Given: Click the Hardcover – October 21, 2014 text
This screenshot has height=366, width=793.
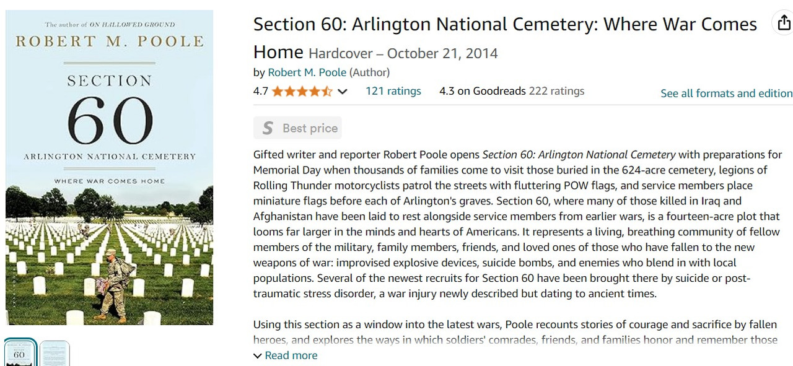Looking at the screenshot, I should coord(403,53).
